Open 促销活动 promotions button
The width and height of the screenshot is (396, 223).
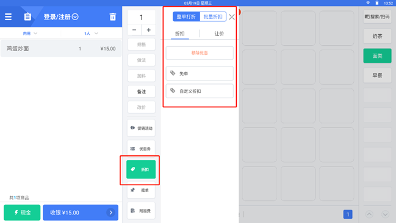point(141,128)
